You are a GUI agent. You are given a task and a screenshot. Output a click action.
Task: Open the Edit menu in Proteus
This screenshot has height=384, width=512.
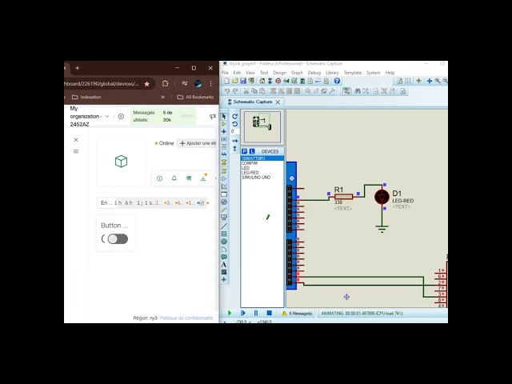tap(237, 73)
